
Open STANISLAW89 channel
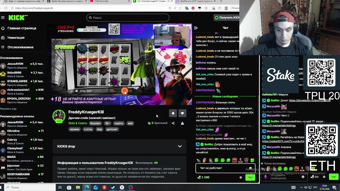tap(22, 83)
